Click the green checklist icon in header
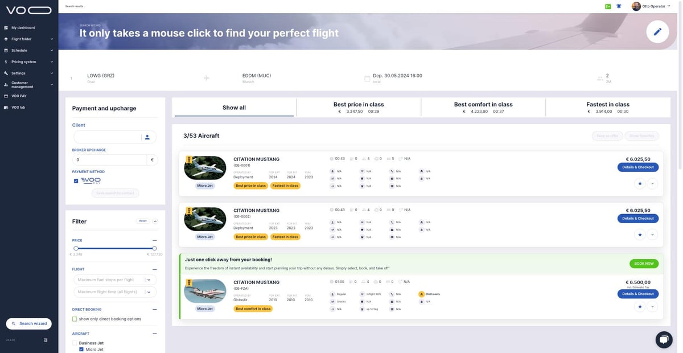The width and height of the screenshot is (683, 353). [608, 6]
